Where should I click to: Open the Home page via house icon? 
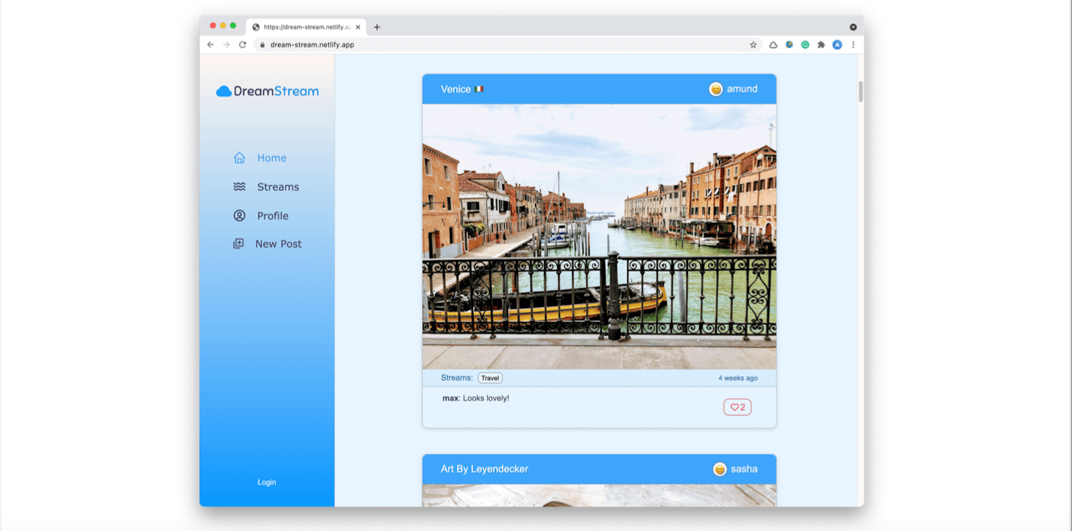[x=239, y=158]
